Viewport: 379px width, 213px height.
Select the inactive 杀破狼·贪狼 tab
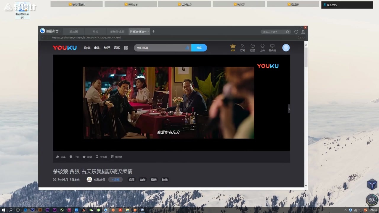(117, 31)
